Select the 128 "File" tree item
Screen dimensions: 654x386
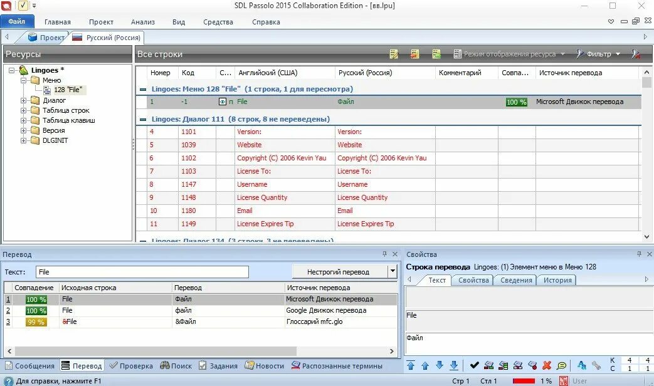coord(68,90)
